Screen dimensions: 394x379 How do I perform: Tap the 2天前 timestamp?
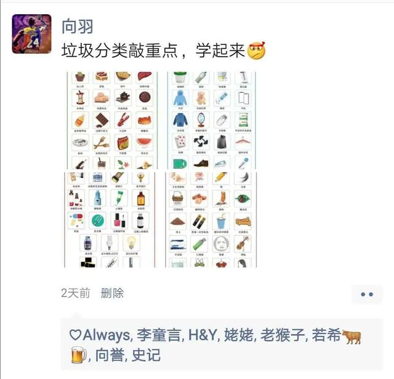[75, 293]
